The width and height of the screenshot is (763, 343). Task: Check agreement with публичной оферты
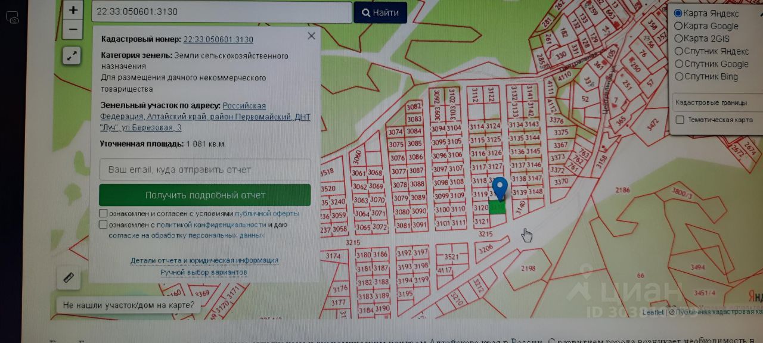(x=104, y=213)
